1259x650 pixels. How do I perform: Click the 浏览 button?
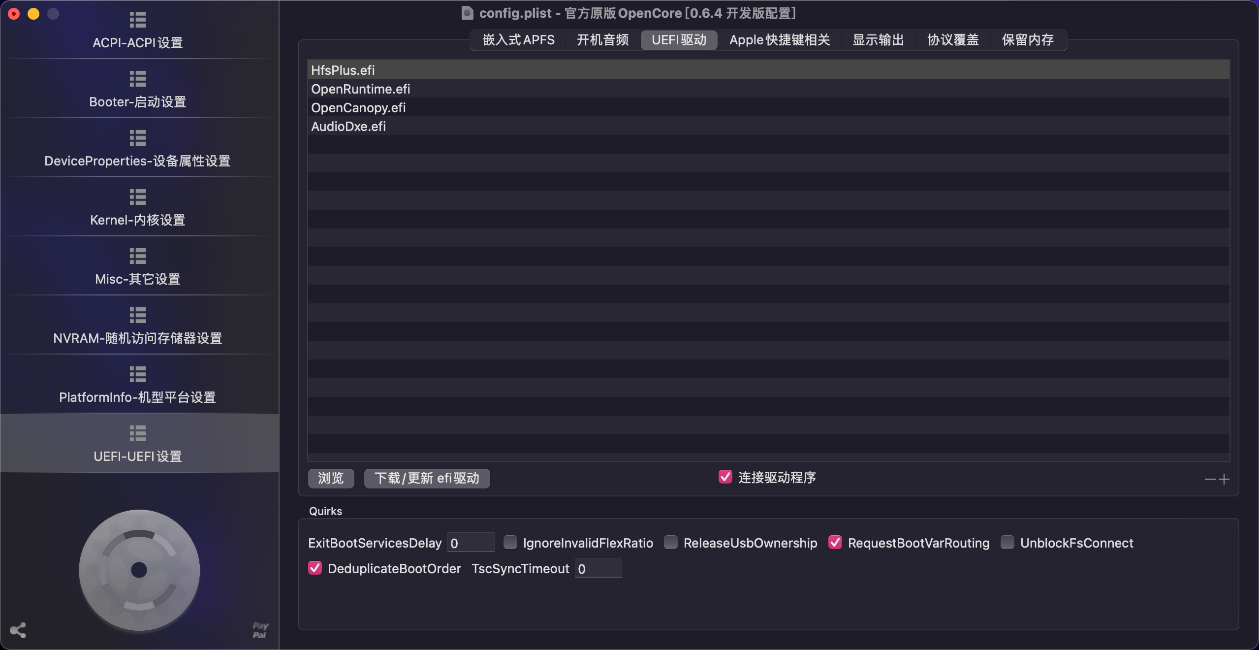click(x=331, y=478)
